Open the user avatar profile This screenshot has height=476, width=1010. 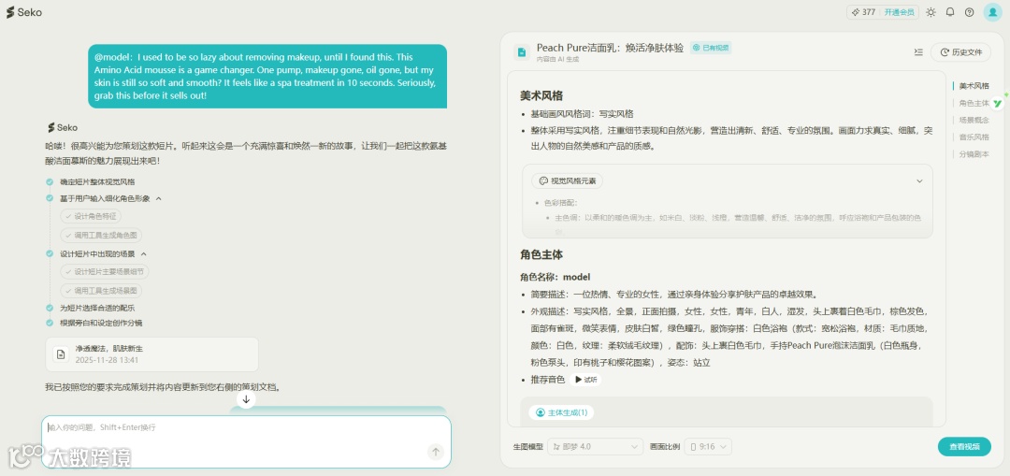point(992,12)
